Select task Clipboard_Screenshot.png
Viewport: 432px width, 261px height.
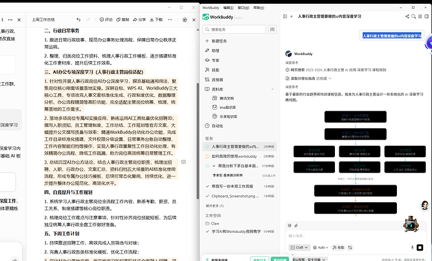click(239, 196)
